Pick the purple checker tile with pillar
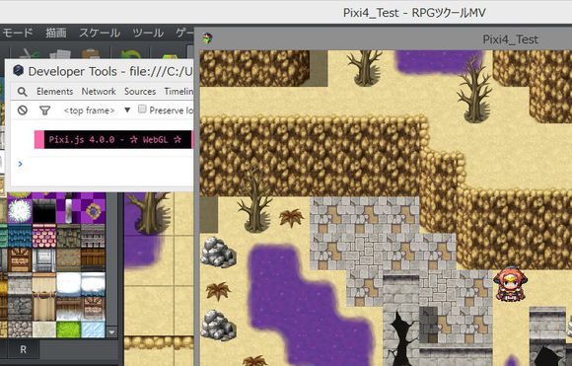The height and width of the screenshot is (366, 572). (x=69, y=211)
